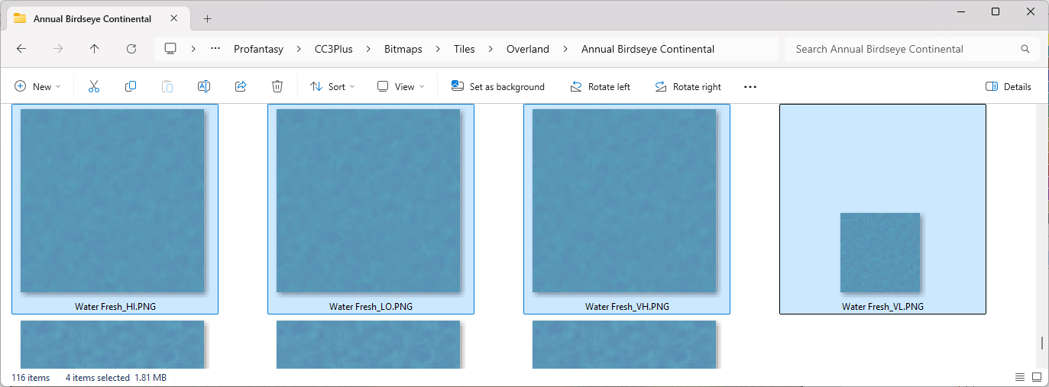Click Rotate right button
This screenshot has width=1049, height=387.
point(688,87)
